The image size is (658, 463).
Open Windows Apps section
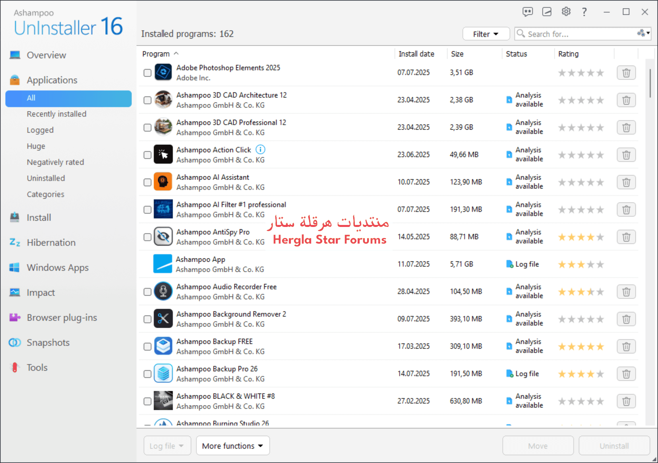pyautogui.click(x=58, y=267)
